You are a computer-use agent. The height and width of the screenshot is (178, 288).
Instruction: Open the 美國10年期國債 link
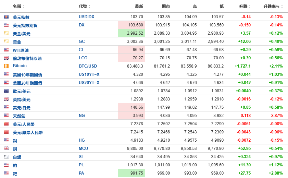point(27,75)
